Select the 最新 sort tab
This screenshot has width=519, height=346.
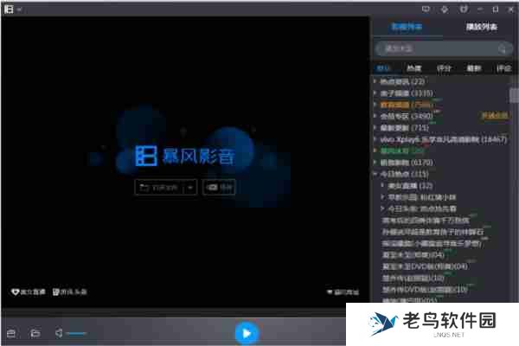tap(474, 68)
